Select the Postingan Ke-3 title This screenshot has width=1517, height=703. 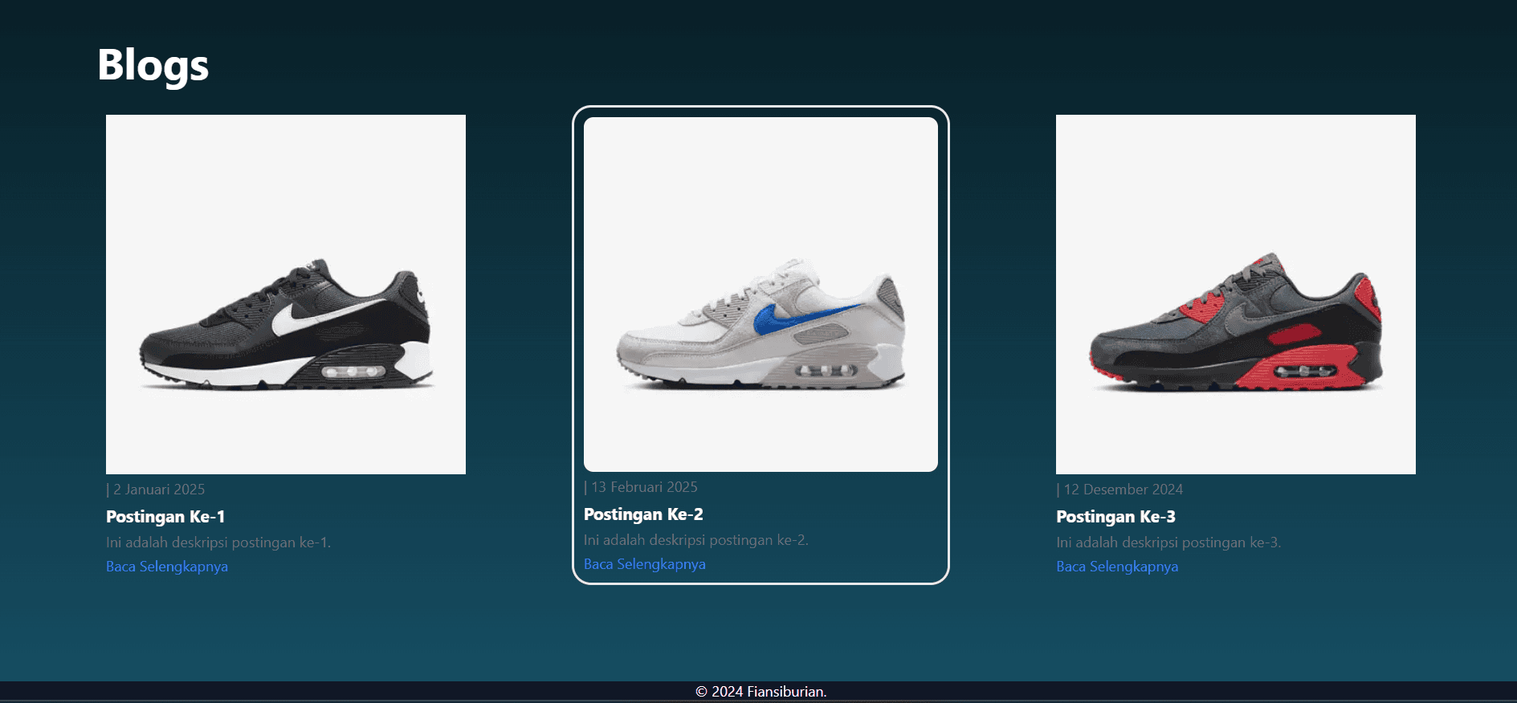[x=1115, y=517]
